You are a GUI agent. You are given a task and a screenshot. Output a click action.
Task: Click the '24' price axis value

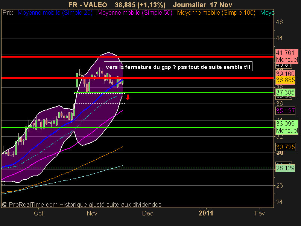[x=279, y=202]
